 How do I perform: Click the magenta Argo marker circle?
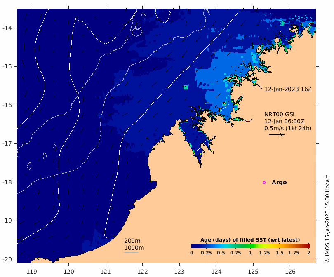(x=264, y=183)
